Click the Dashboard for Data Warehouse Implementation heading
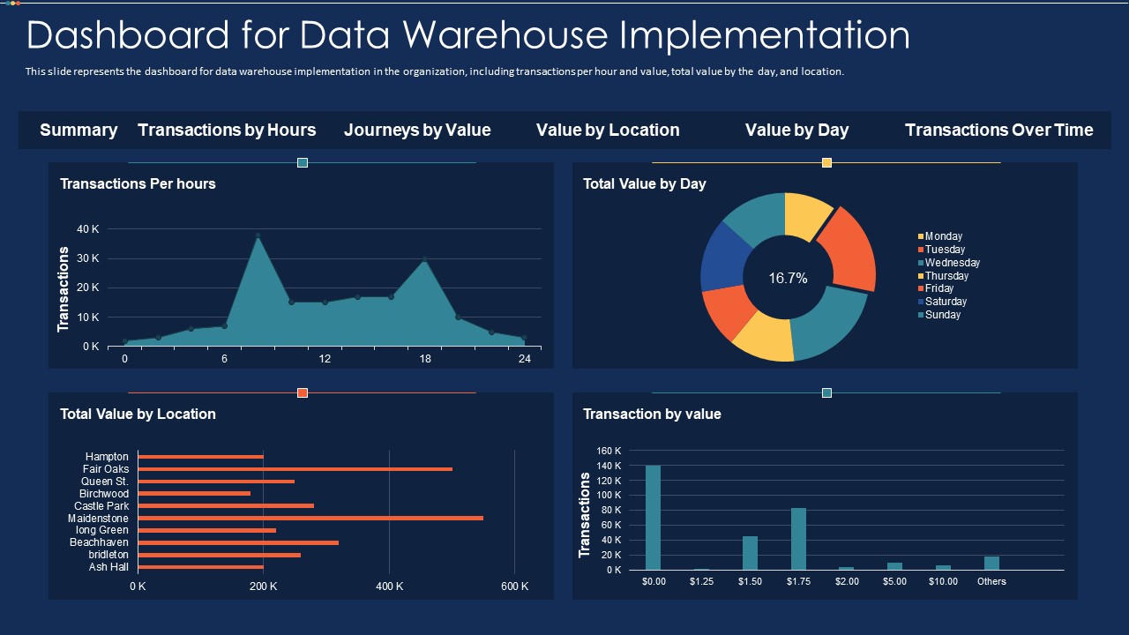Viewport: 1129px width, 635px height. pos(468,35)
